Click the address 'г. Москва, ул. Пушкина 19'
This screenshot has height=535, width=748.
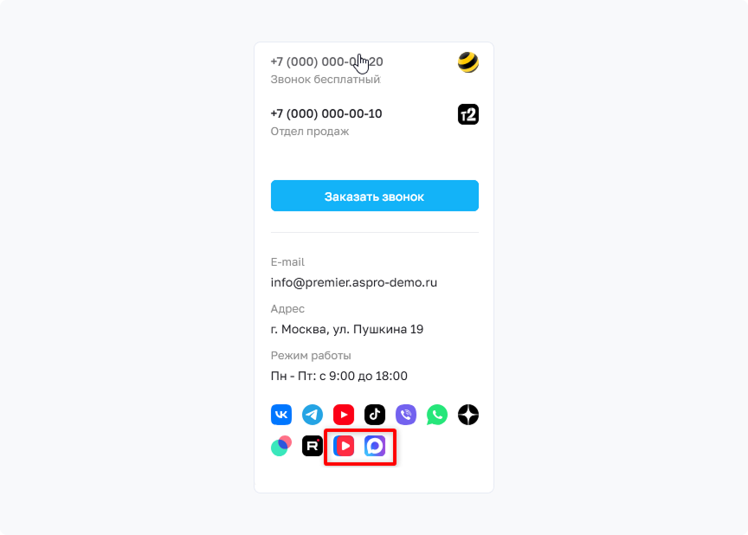[347, 329]
